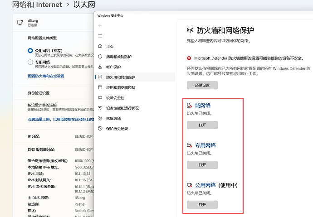Turn on firewall under 专用网络
313x217 pixels.
pyautogui.click(x=202, y=165)
